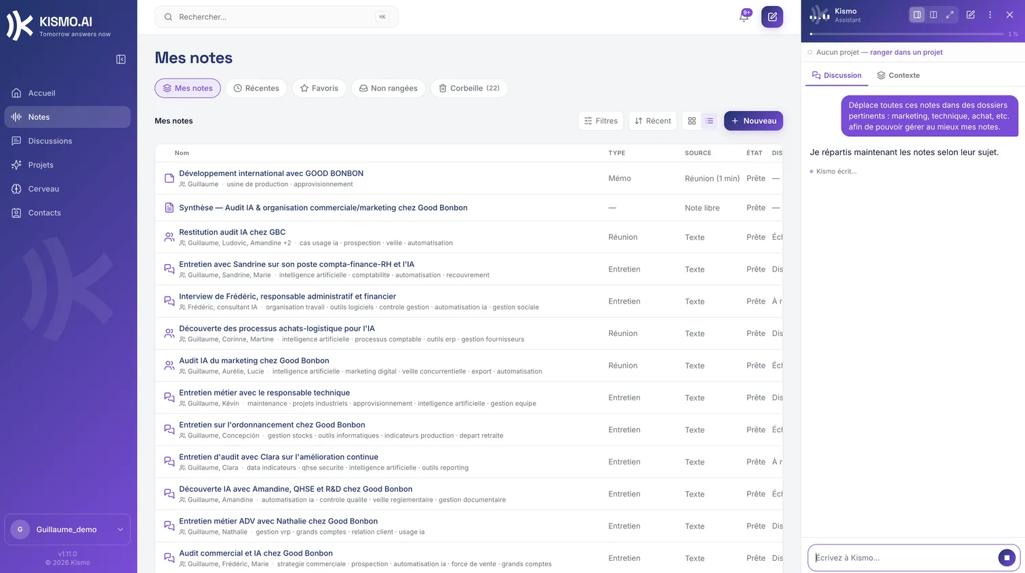The width and height of the screenshot is (1025, 573).
Task: Sort by SOURCE column header
Action: pyautogui.click(x=698, y=153)
